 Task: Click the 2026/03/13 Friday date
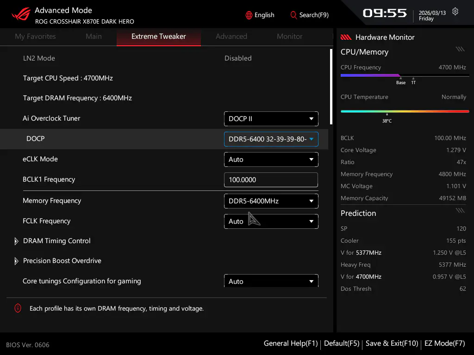432,16
